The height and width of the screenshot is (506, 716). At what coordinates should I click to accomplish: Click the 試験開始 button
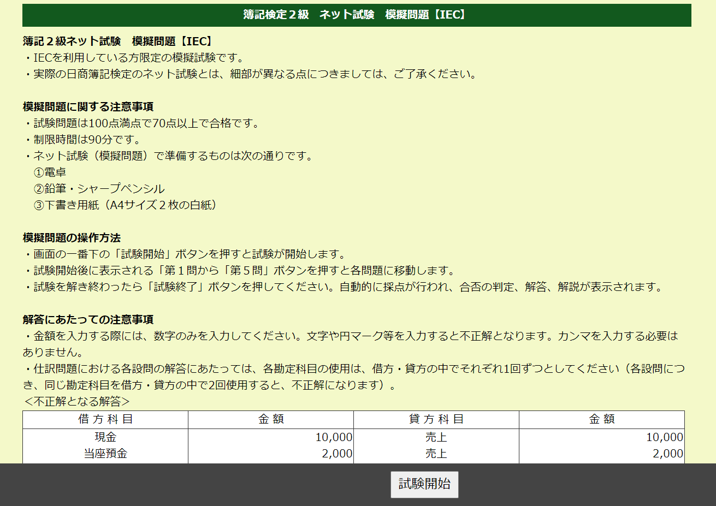coord(424,484)
